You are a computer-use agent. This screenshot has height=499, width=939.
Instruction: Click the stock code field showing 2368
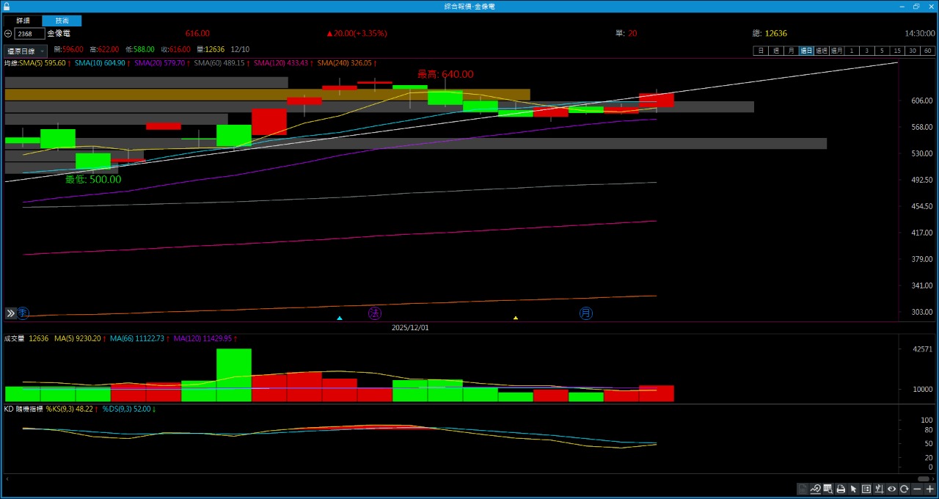point(29,34)
